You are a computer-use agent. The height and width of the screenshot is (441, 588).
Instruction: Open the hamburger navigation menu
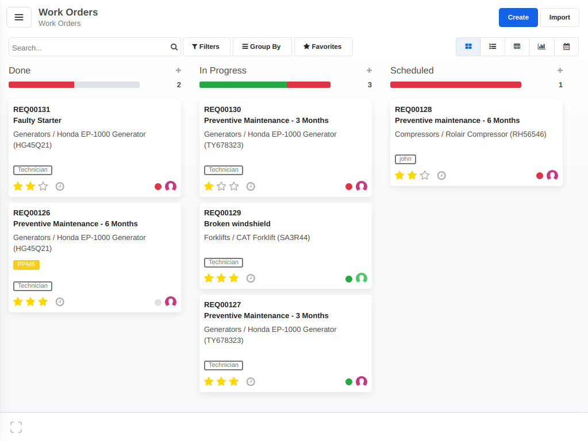click(x=19, y=17)
